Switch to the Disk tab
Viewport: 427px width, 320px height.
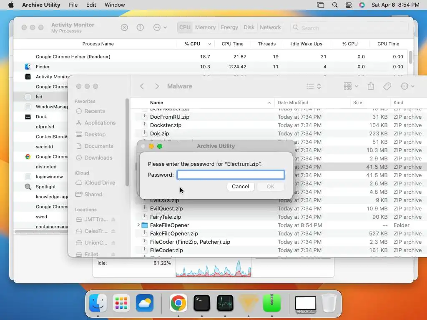click(249, 27)
